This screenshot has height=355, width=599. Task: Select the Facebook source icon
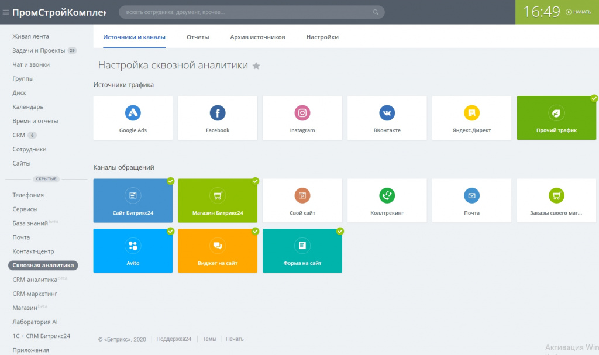point(218,113)
